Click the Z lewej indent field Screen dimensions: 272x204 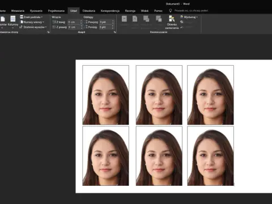74,22
